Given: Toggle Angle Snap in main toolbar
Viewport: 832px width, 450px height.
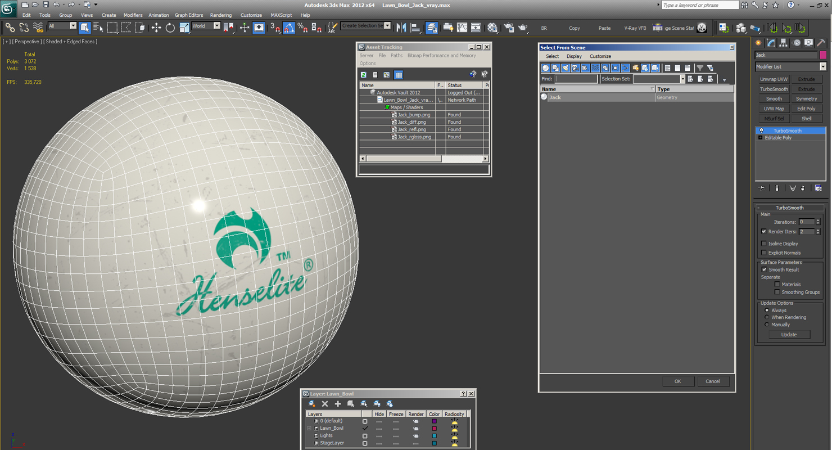Looking at the screenshot, I should (x=289, y=28).
